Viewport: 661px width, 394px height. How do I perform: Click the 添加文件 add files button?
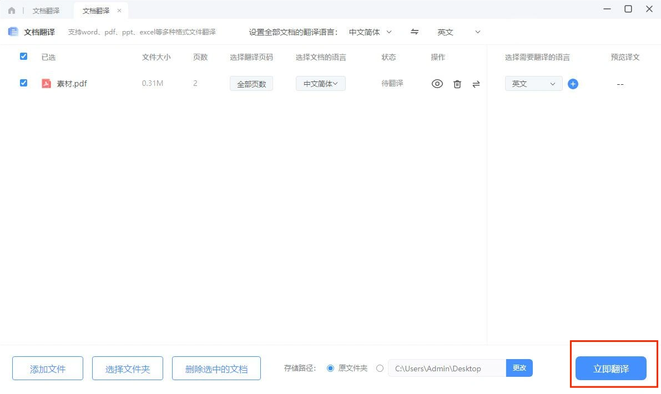coord(47,368)
